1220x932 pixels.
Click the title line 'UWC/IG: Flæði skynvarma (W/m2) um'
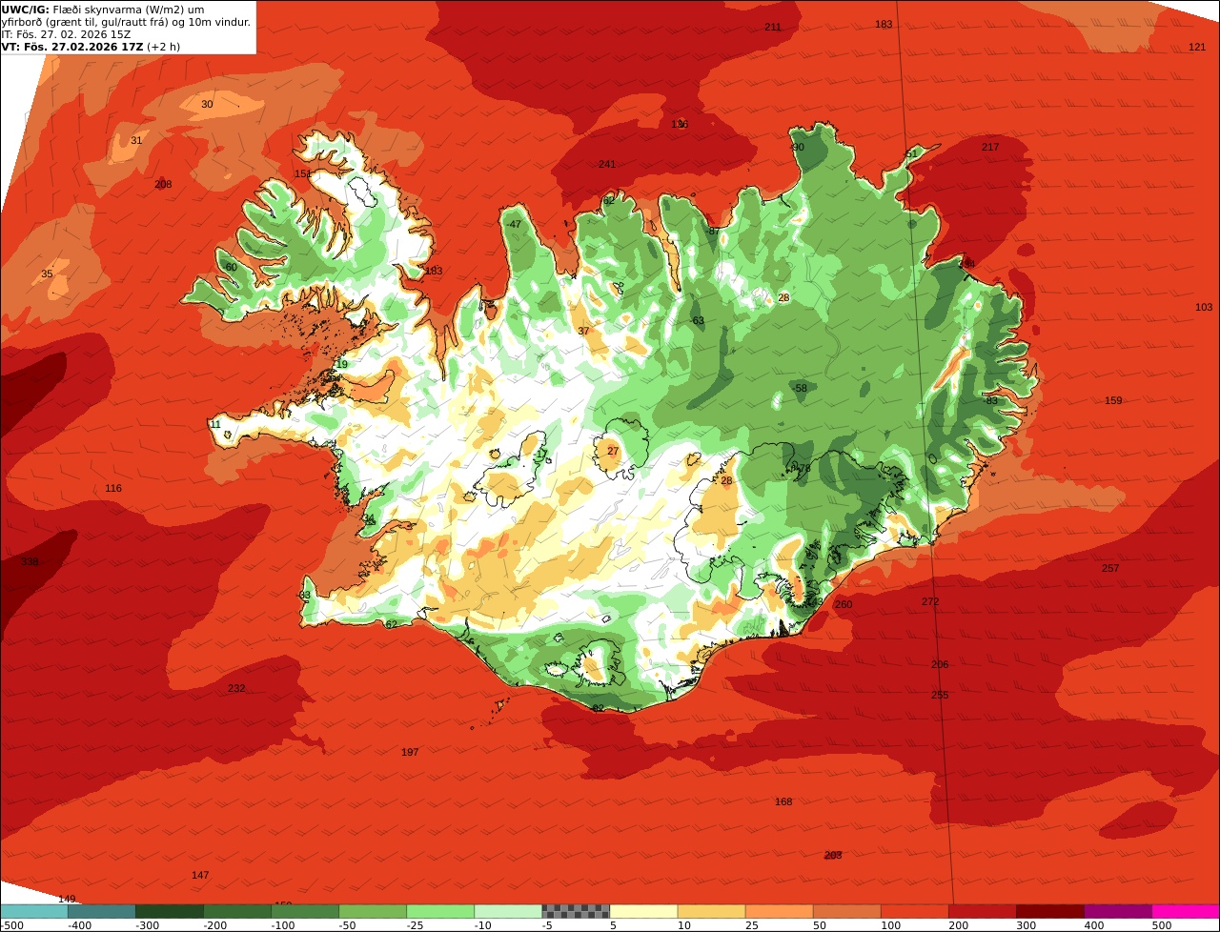click(x=103, y=10)
